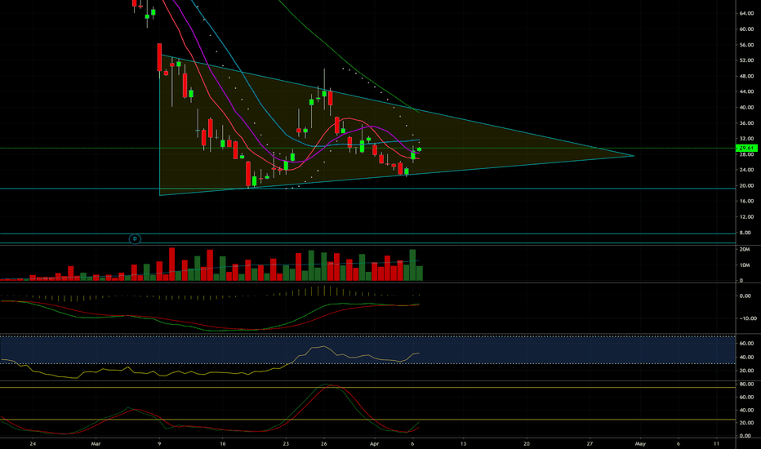Select the '27' date label on time axis
The image size is (761, 449).
click(590, 443)
